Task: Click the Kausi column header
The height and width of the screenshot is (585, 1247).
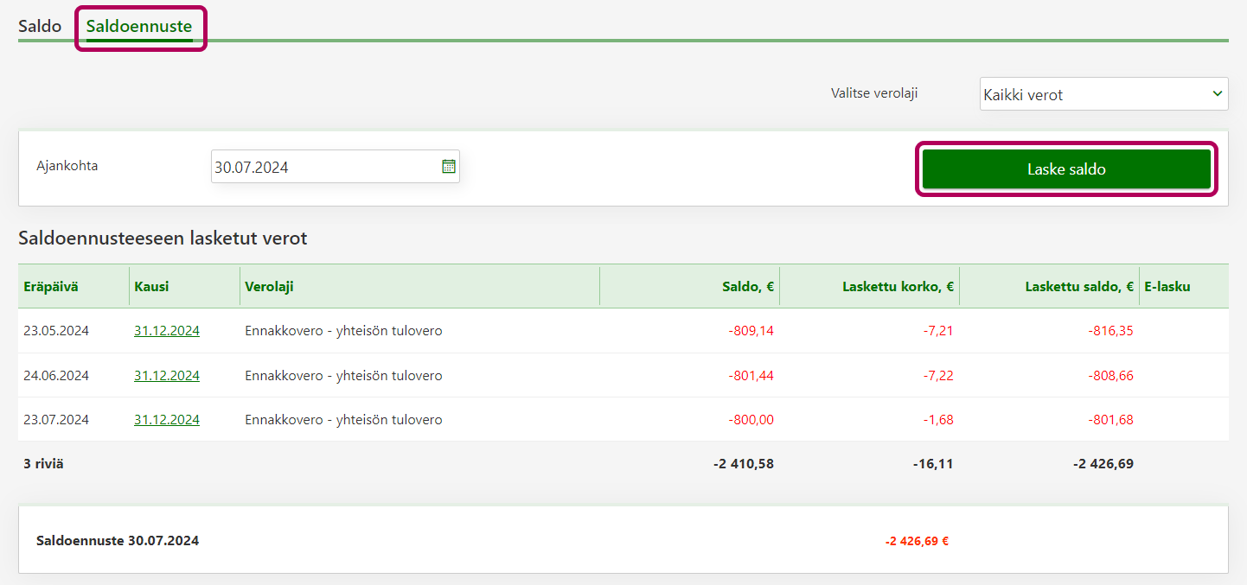Action: (151, 286)
